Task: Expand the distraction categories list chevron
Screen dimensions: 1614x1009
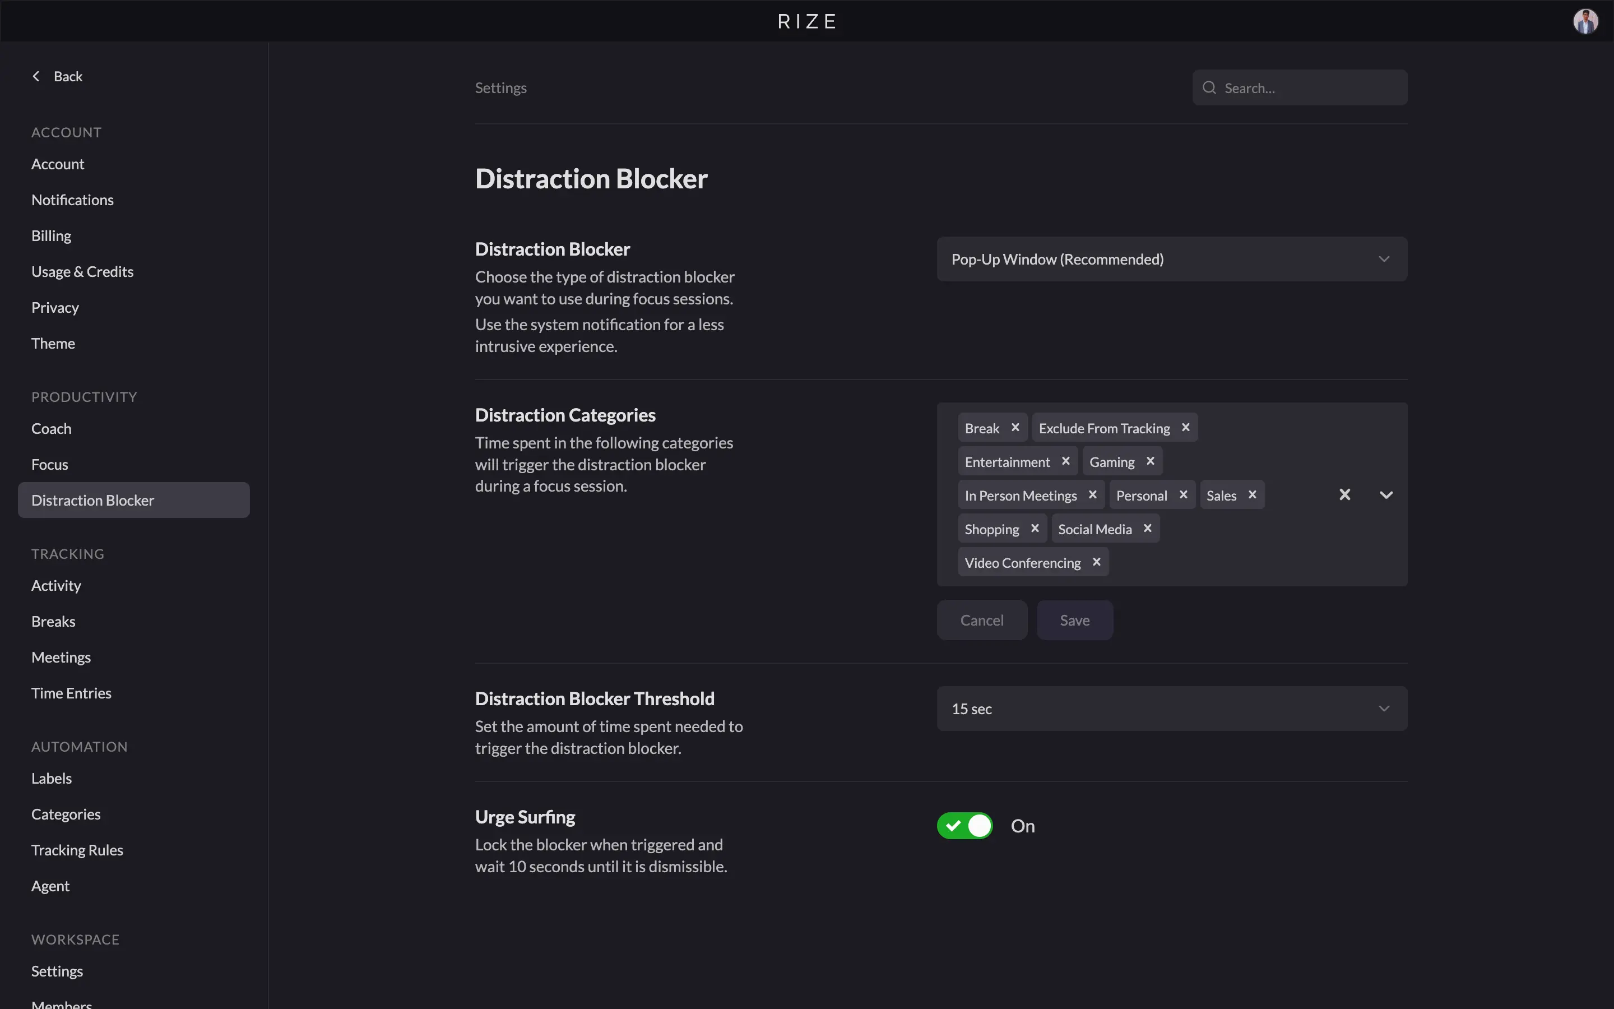Action: [1386, 494]
